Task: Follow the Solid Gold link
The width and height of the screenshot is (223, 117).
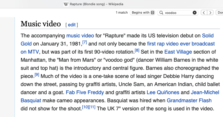Action: click(x=208, y=36)
